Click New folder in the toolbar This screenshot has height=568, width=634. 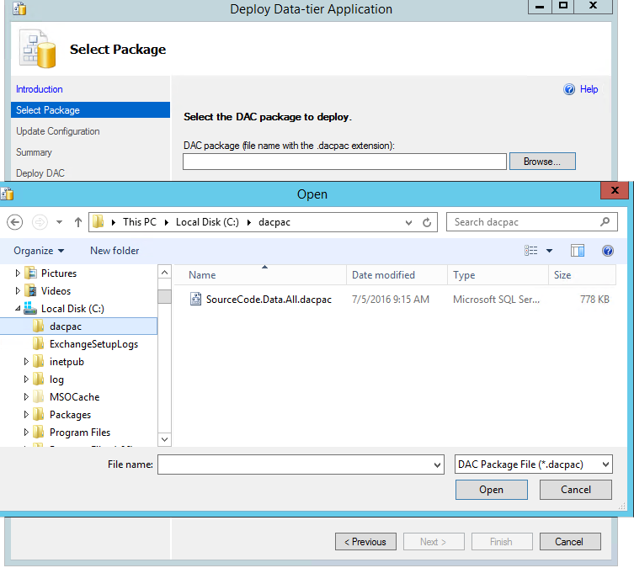pyautogui.click(x=115, y=251)
